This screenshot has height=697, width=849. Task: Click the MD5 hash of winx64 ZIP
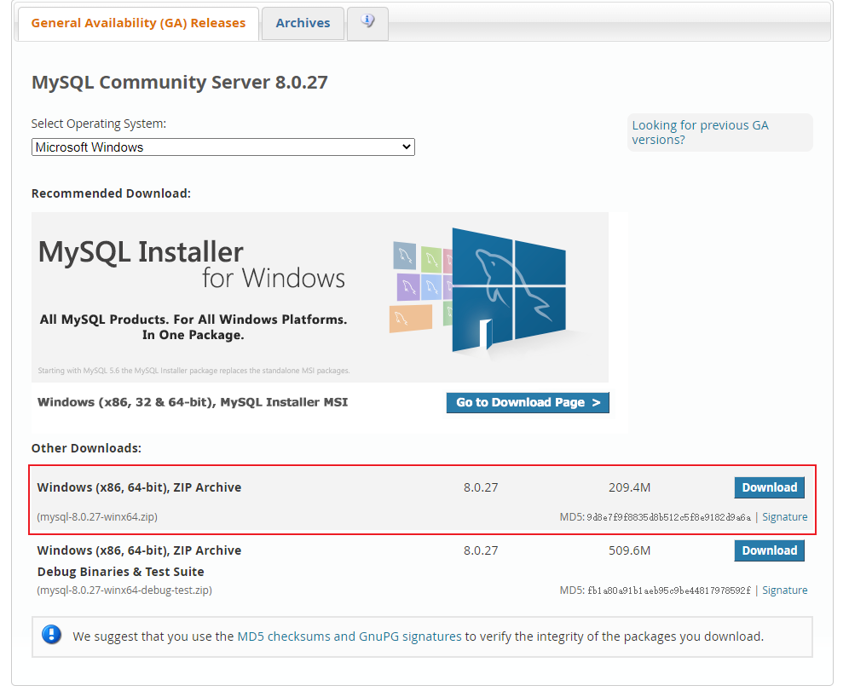click(668, 517)
